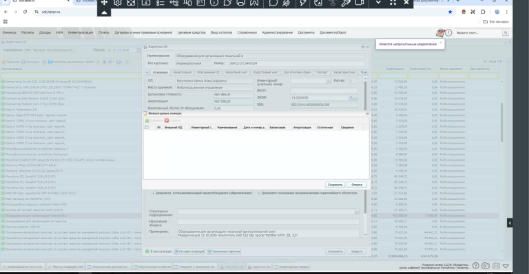
Task: Sort by the Внешний ИД column header
Action: point(176,128)
